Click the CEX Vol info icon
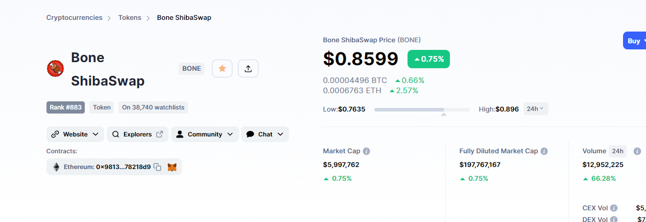This screenshot has height=222, width=646. [614, 208]
